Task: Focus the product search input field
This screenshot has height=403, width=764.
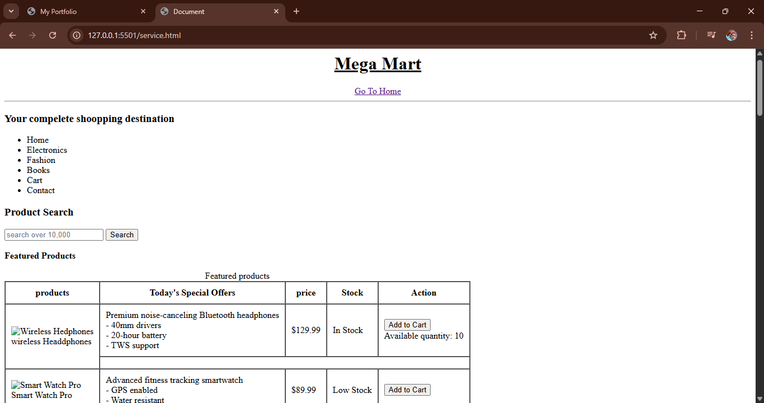Action: pyautogui.click(x=54, y=235)
